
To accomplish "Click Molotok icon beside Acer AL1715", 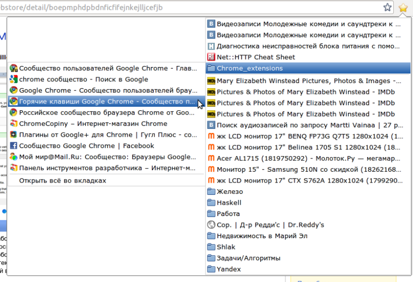I will click(211, 158).
